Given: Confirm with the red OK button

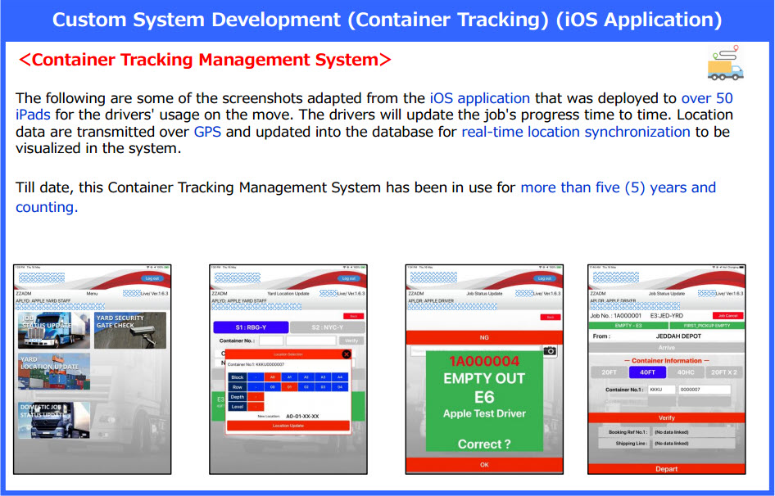Looking at the screenshot, I should (x=484, y=464).
